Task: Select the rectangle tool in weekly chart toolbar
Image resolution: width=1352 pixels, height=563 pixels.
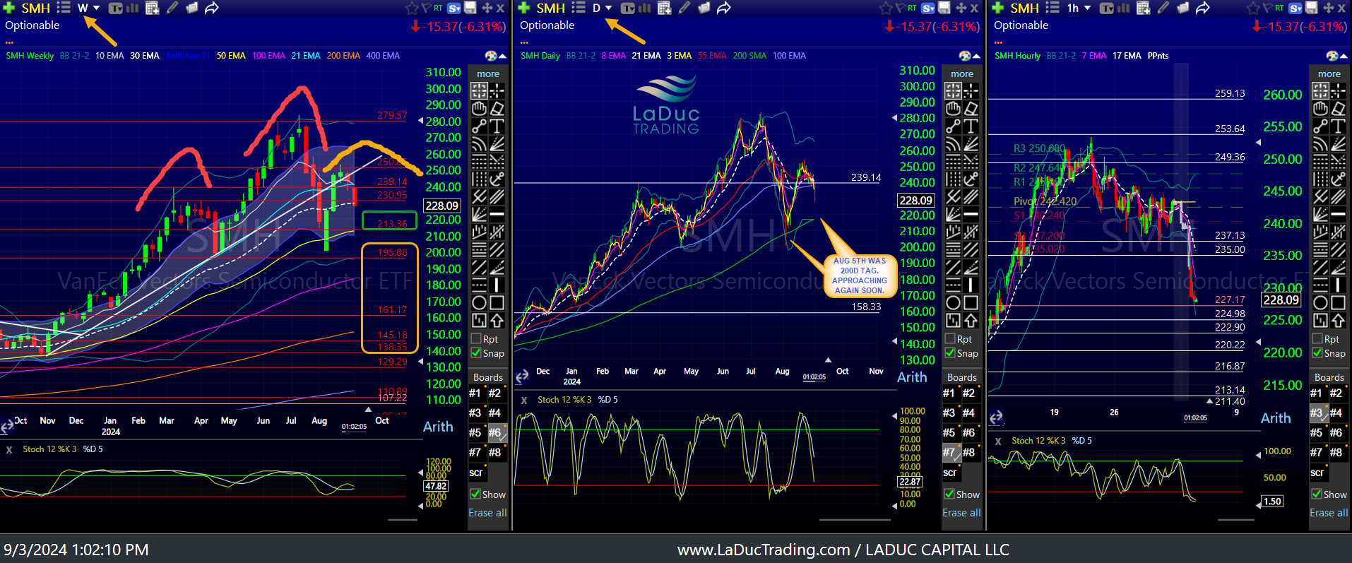Action: 497,302
